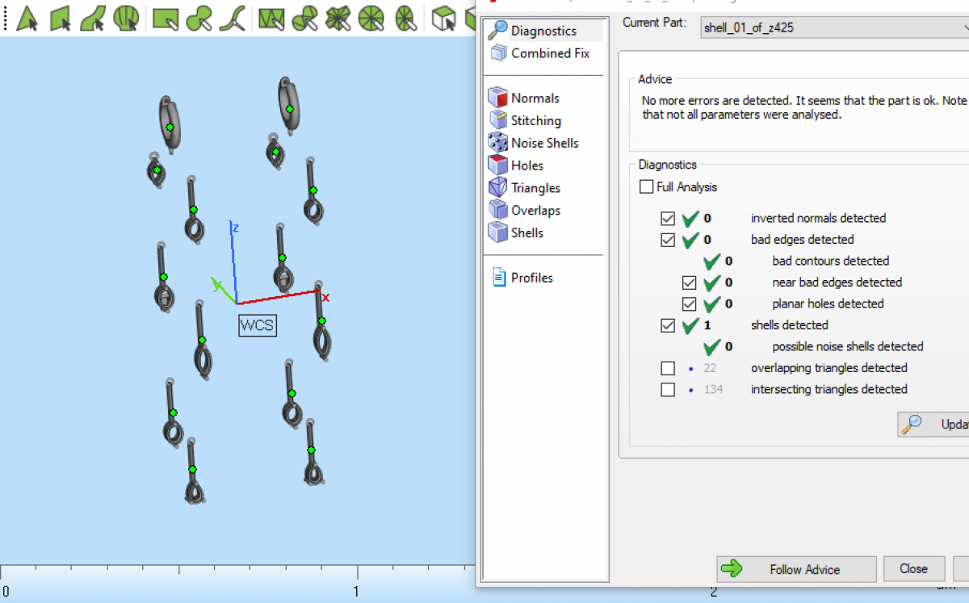This screenshot has width=969, height=603.
Task: Pick the rectangle window marking tool
Action: [165, 18]
